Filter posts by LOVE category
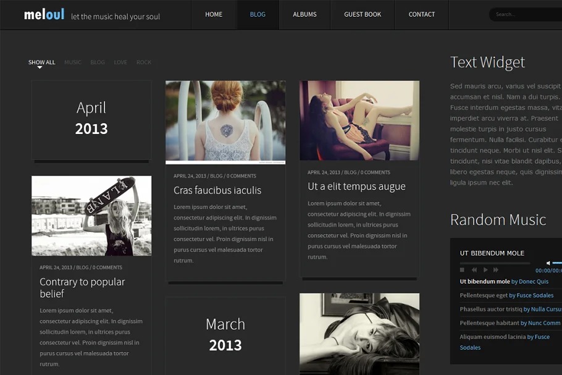The height and width of the screenshot is (375, 562). pos(120,62)
